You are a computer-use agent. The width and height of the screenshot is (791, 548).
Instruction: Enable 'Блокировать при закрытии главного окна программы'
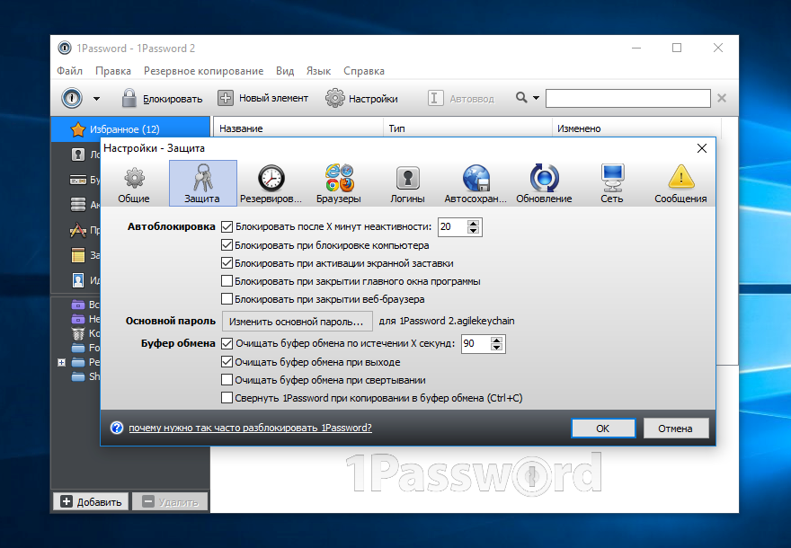click(227, 281)
